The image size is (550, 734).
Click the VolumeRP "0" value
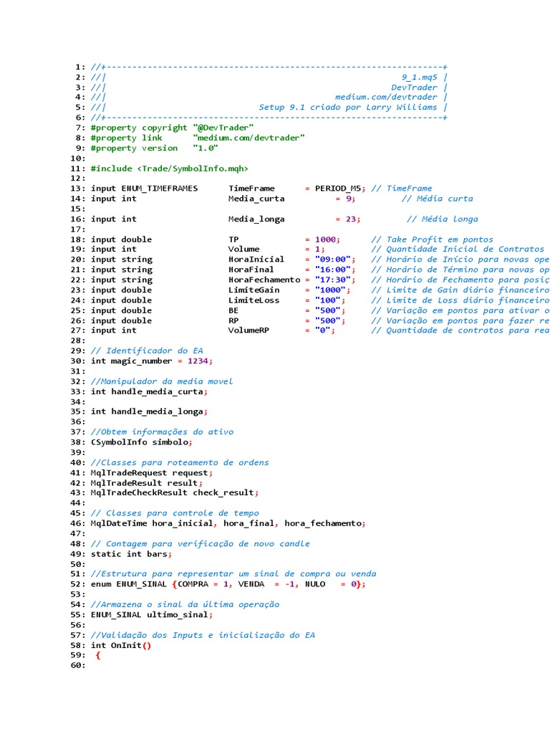click(x=323, y=330)
